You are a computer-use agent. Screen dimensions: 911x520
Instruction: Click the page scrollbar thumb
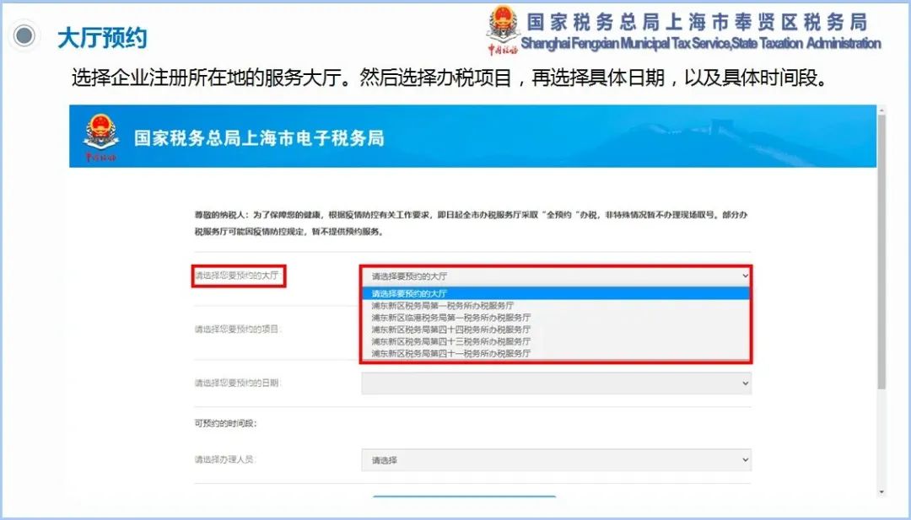(x=881, y=250)
